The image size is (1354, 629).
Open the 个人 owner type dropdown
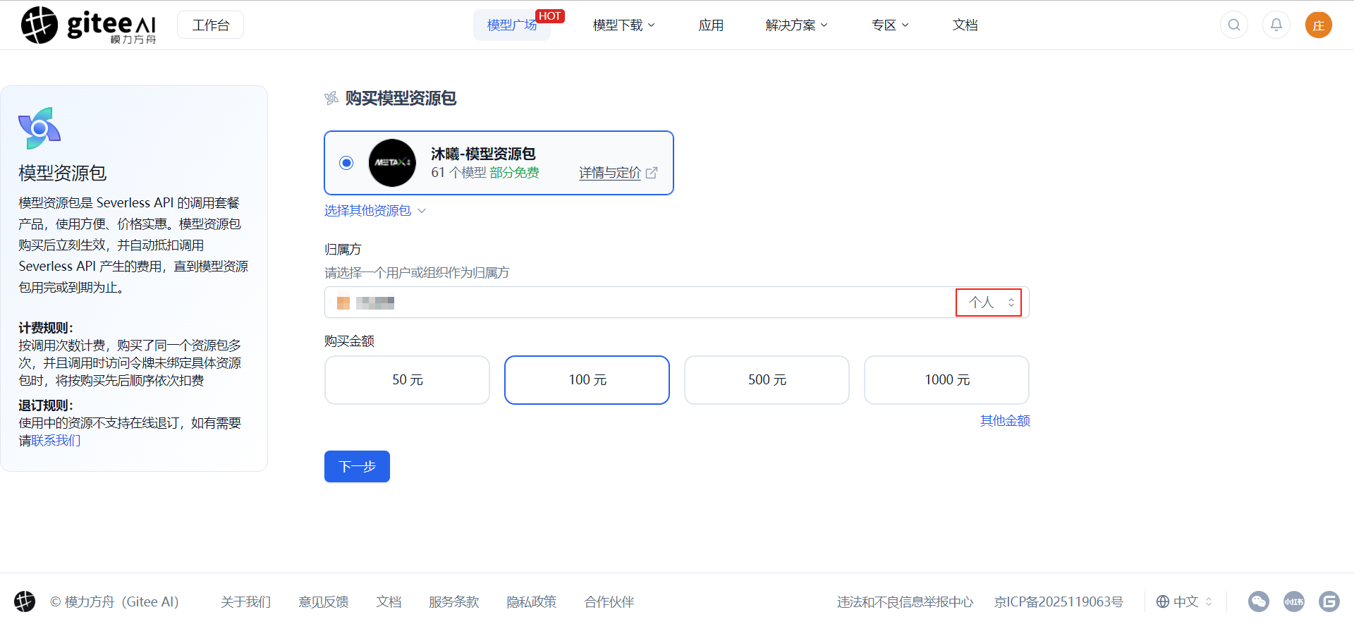pos(989,303)
